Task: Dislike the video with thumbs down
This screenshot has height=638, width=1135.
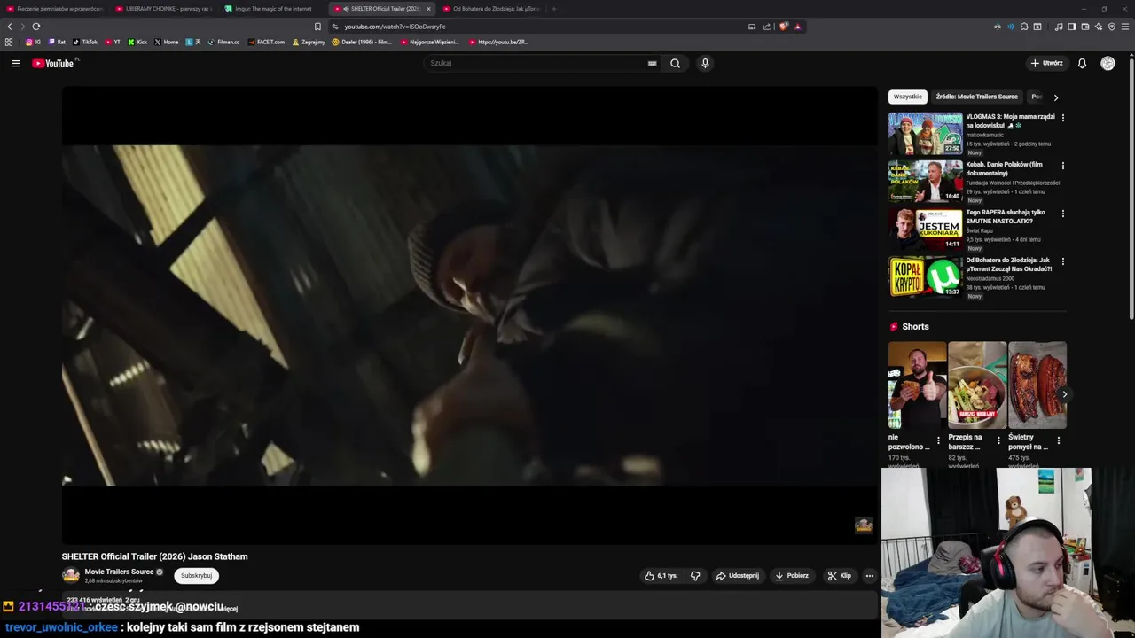Action: click(x=695, y=576)
